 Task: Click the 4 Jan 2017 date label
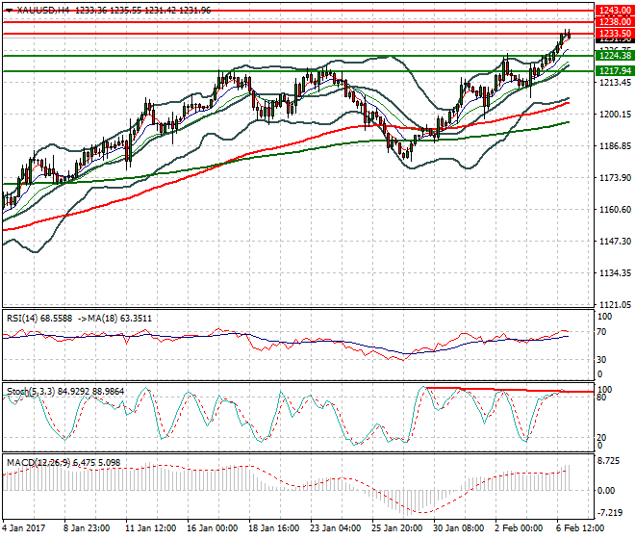click(x=23, y=528)
